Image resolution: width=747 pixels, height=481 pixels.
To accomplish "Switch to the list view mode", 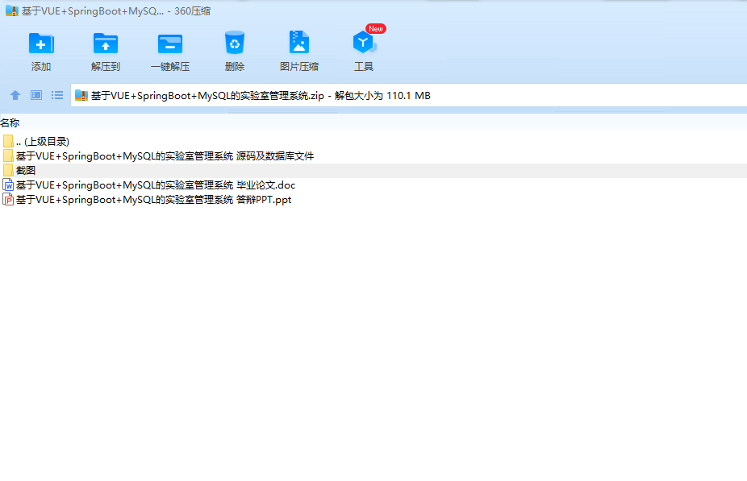I will (x=57, y=95).
